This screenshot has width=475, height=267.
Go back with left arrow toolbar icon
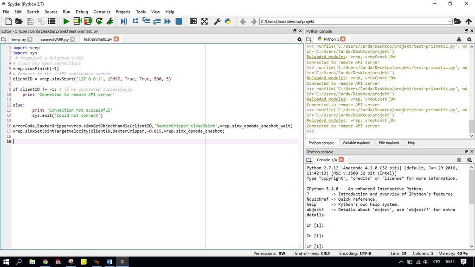[x=243, y=21]
